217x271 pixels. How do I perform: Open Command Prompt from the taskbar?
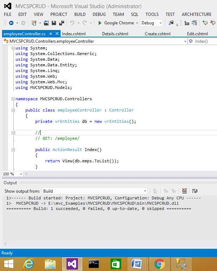click(x=94, y=264)
